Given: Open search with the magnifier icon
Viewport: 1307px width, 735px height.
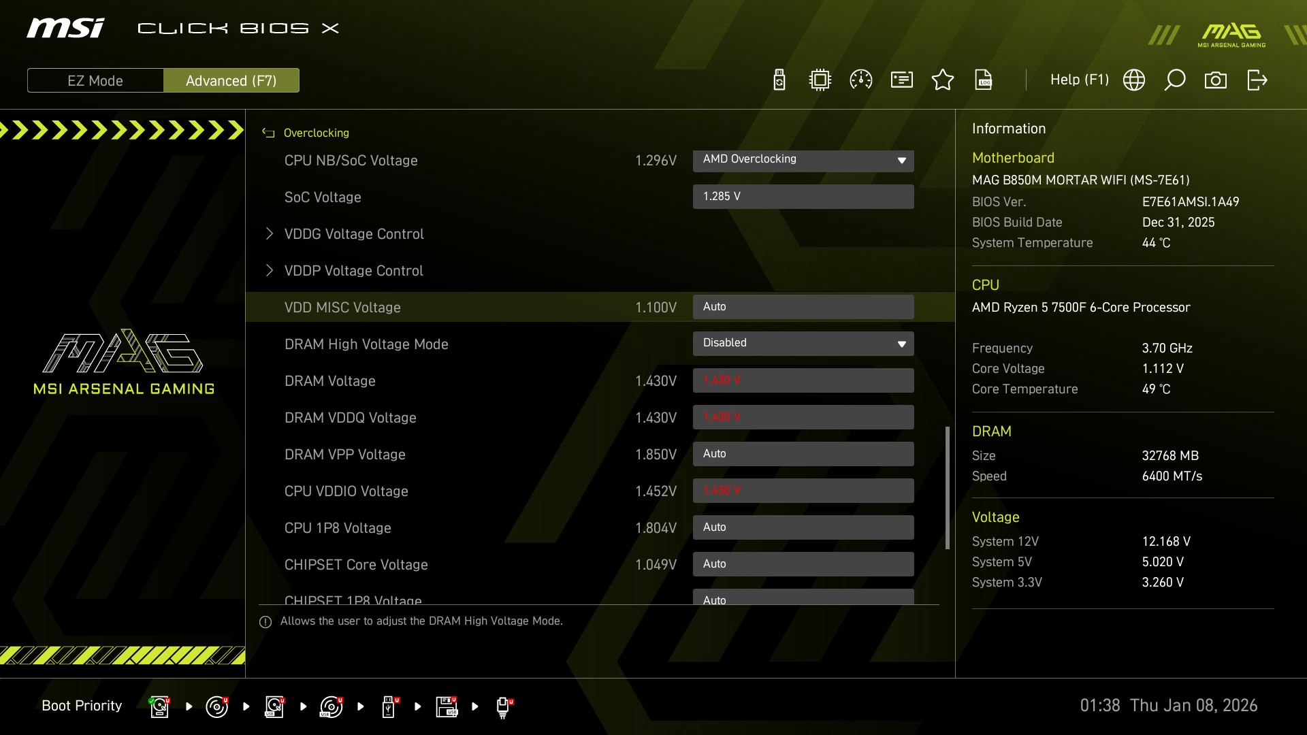Looking at the screenshot, I should (1175, 80).
